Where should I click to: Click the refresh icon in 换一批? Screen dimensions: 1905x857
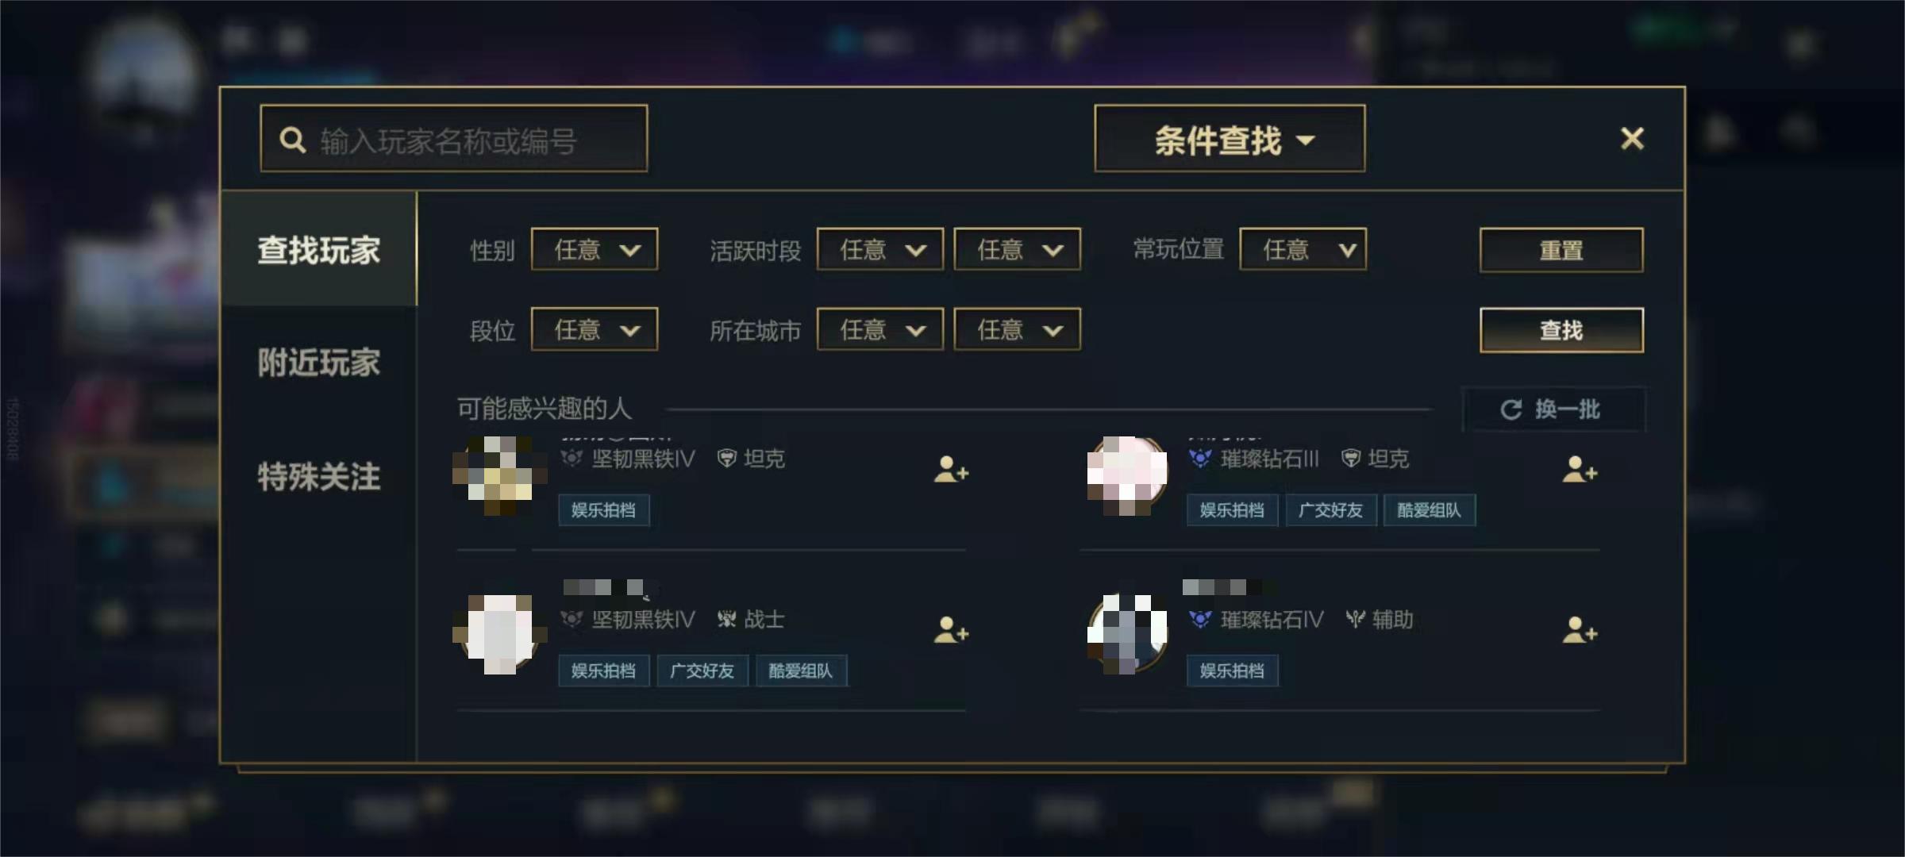tap(1511, 409)
